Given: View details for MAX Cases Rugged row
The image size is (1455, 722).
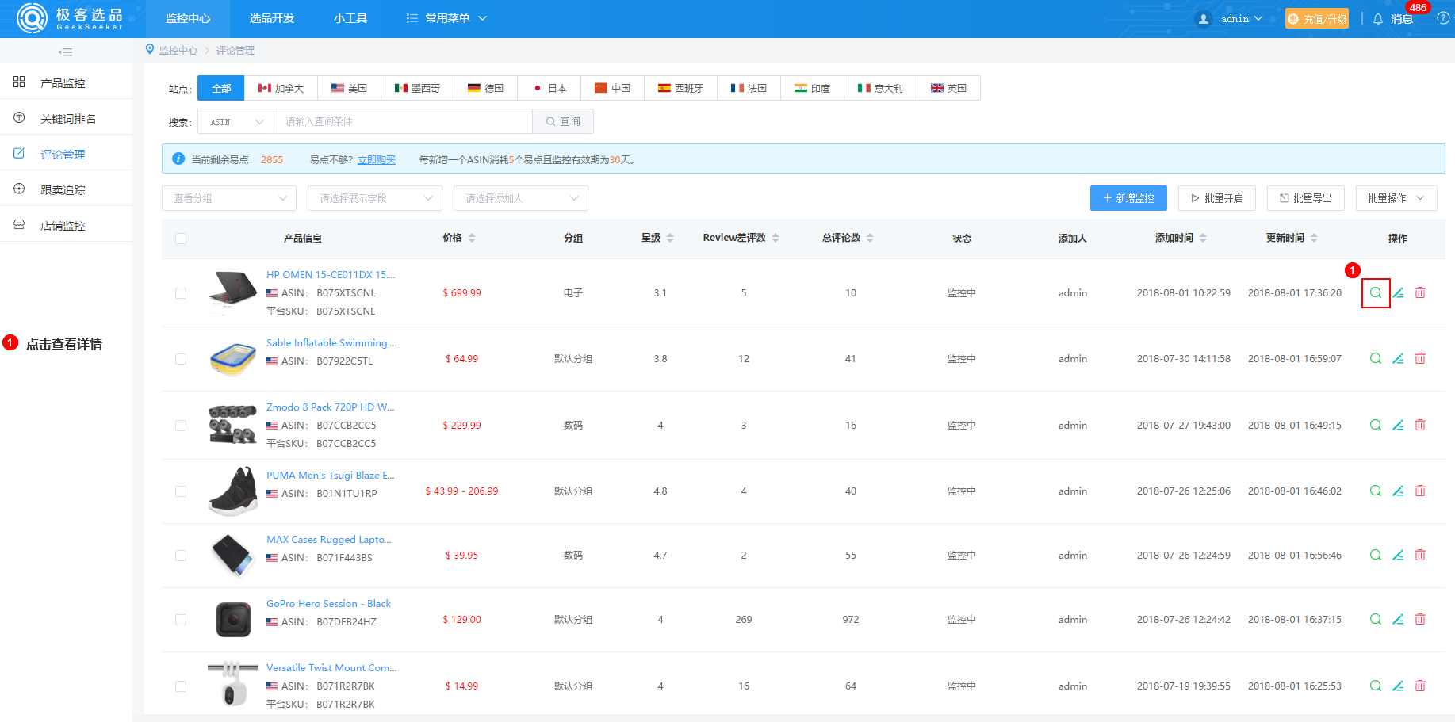Looking at the screenshot, I should click(x=1376, y=556).
